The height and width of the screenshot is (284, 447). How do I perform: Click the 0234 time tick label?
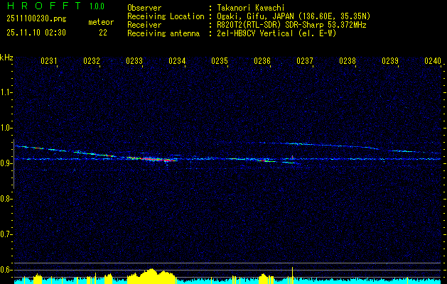coord(177,61)
